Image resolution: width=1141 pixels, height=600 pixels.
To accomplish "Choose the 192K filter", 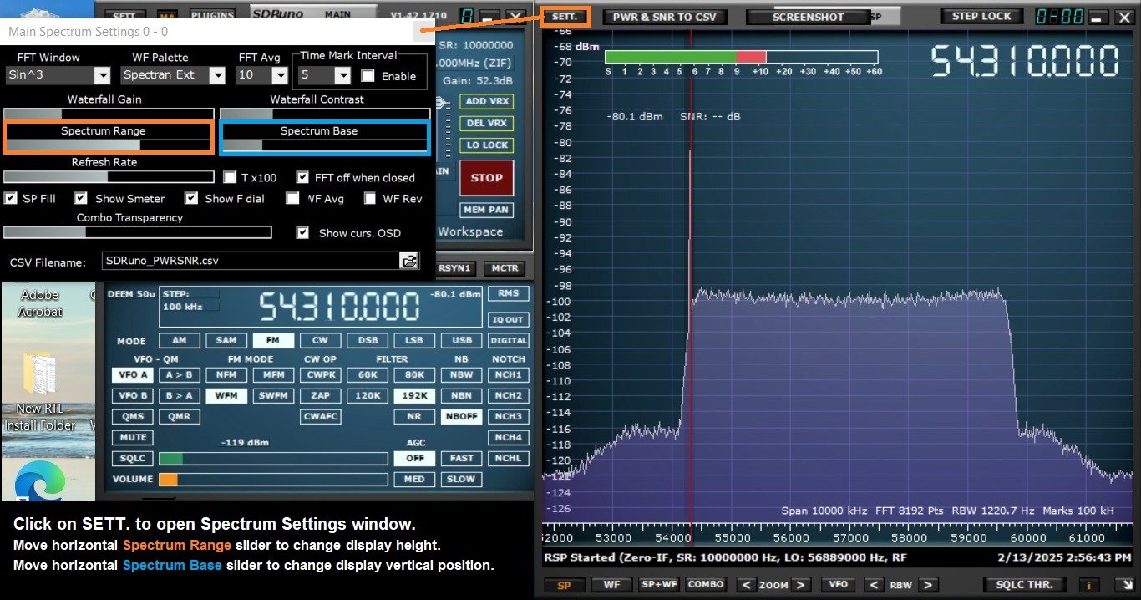I will coord(414,396).
